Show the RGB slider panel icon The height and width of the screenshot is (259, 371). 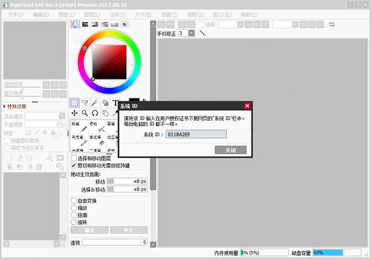pyautogui.click(x=85, y=24)
